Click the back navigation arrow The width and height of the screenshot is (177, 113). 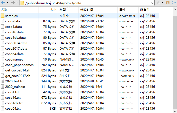tap(3, 2)
